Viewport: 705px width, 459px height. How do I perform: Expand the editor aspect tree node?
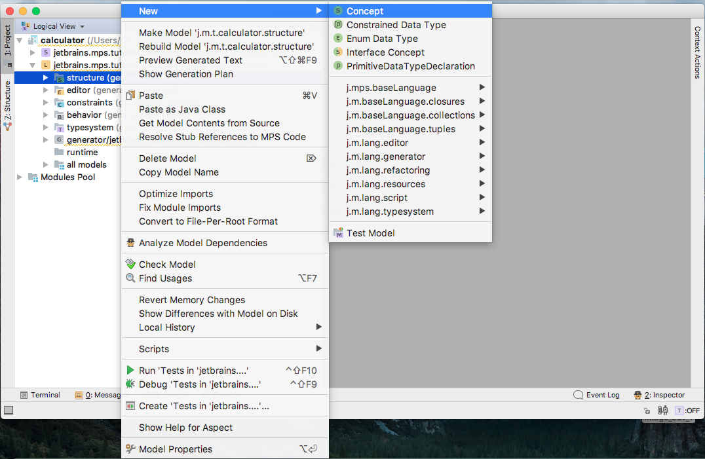pos(45,90)
